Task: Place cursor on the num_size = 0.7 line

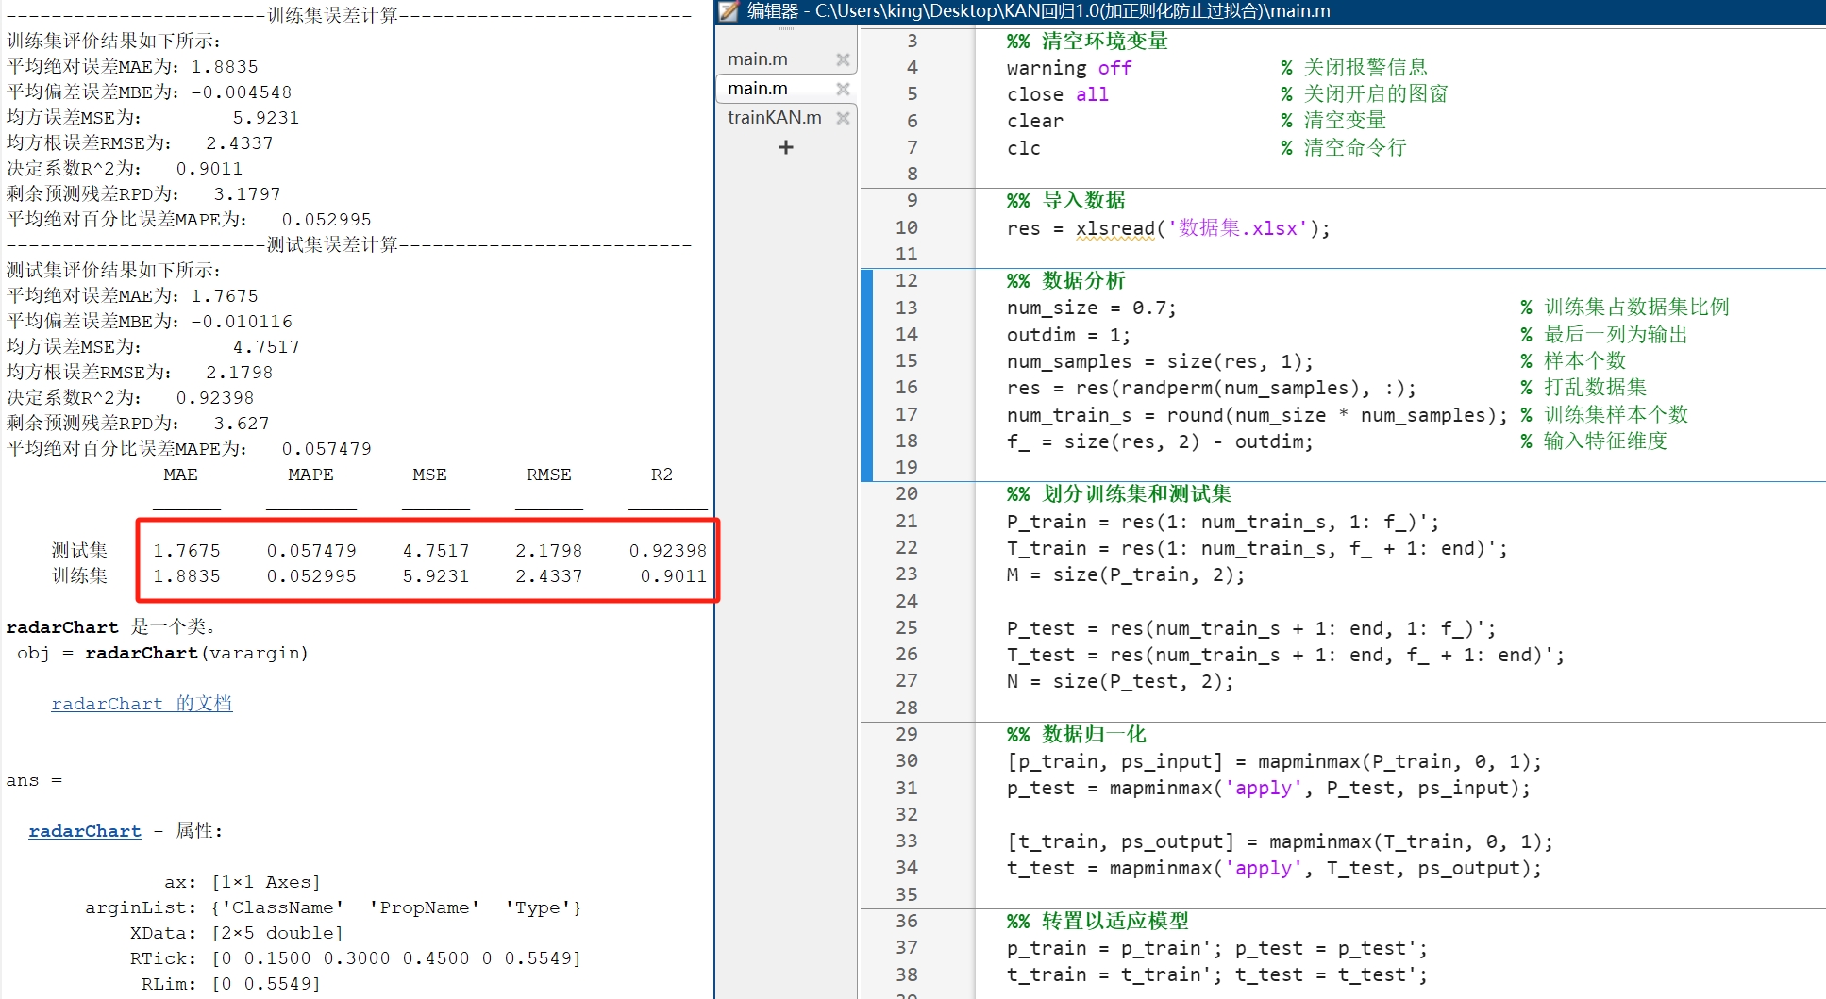Action: 1090,308
